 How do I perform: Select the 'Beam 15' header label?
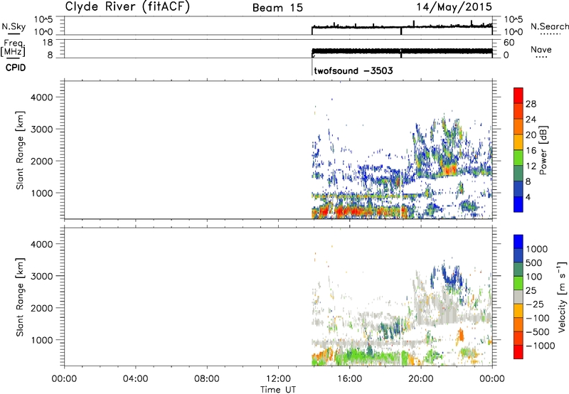[x=277, y=8]
